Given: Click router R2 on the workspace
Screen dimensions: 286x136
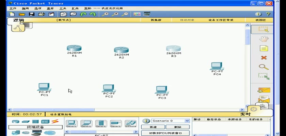Looking at the screenshot, I should point(121,51).
